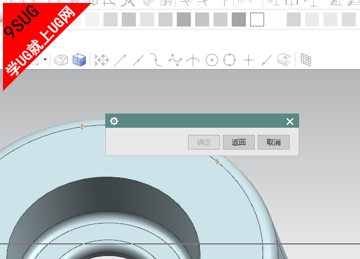Open the small dropdown arrow left of toolbar
This screenshot has height=259, width=360.
[46, 60]
